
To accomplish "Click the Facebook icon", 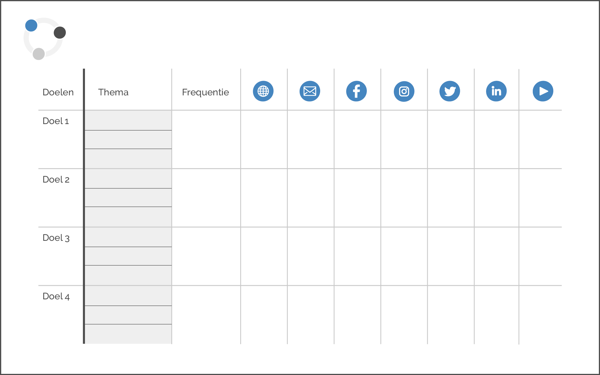I will (x=356, y=91).
